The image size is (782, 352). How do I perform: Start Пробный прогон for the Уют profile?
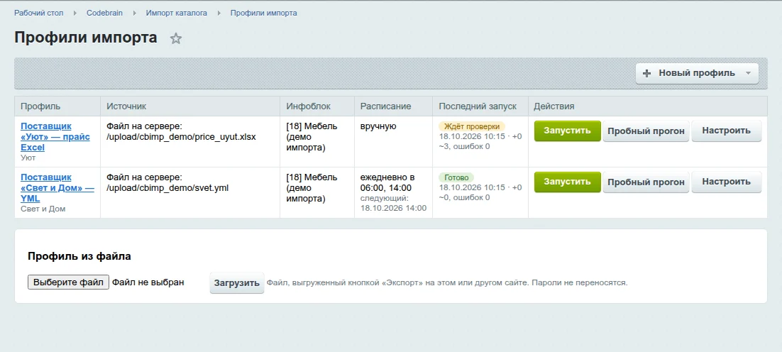[x=646, y=131]
